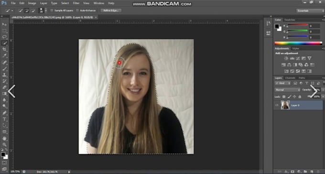
Task: Switch to the Paths tab
Action: pyautogui.click(x=302, y=78)
